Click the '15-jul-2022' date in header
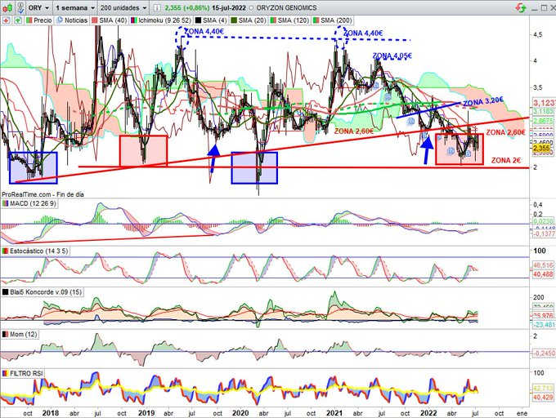Image resolution: width=556 pixels, height=418 pixels. point(229,7)
